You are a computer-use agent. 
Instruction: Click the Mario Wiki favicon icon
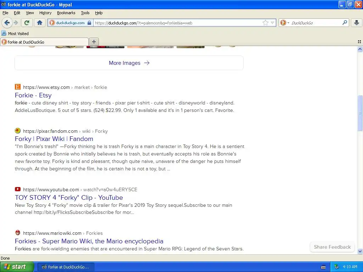click(x=18, y=233)
